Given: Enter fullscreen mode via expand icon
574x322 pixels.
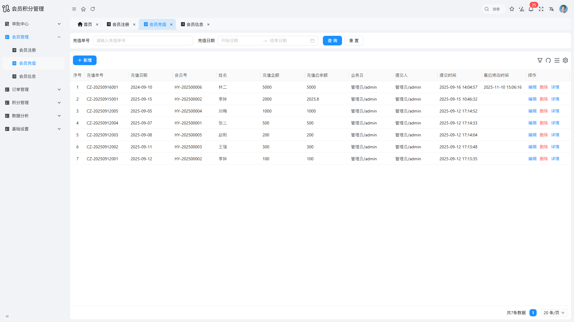Looking at the screenshot, I should (541, 9).
